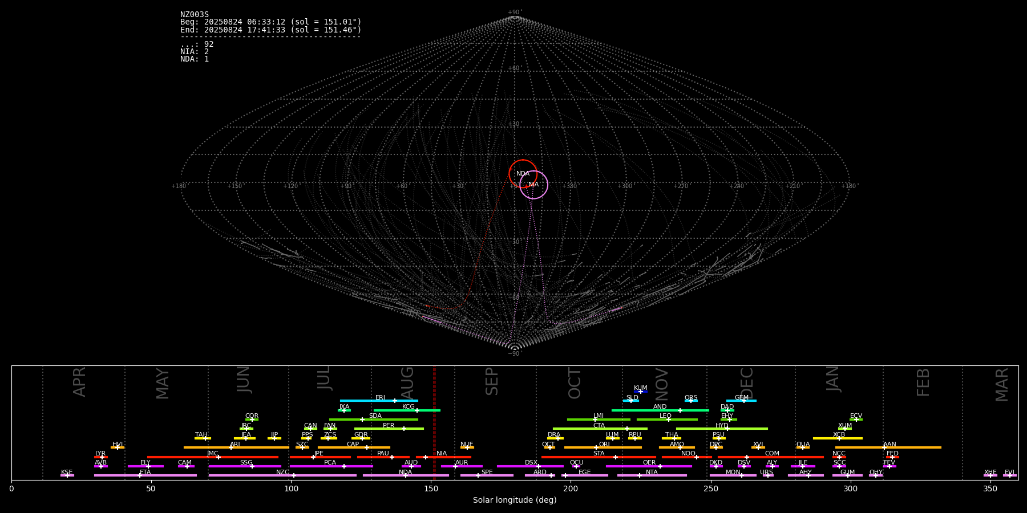Click the NIA label in the timeline

point(442,454)
